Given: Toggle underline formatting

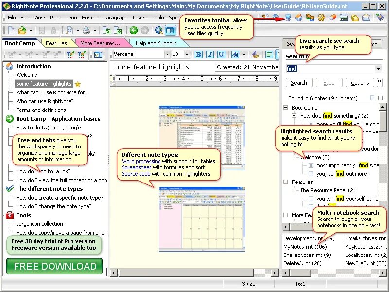Looking at the screenshot, I should (221, 55).
